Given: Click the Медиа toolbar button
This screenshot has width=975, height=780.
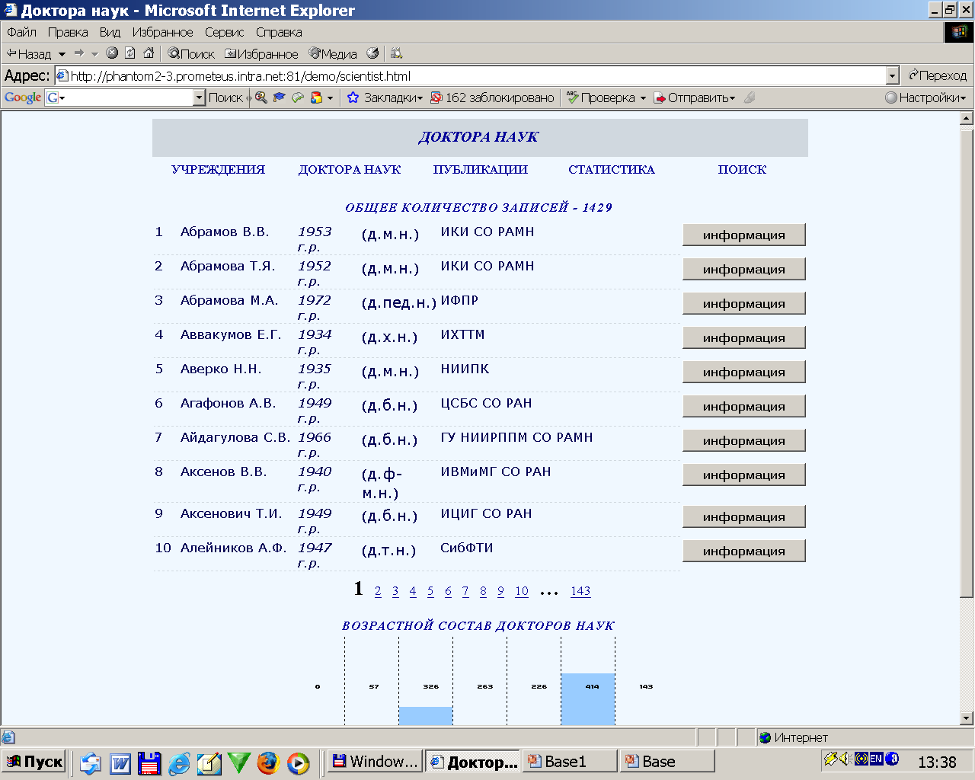Looking at the screenshot, I should pyautogui.click(x=333, y=54).
